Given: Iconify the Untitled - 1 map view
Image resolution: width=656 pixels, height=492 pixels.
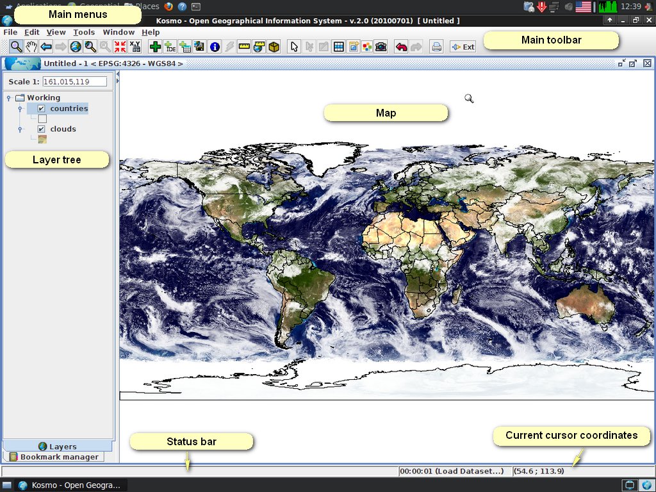Looking at the screenshot, I should 621,63.
